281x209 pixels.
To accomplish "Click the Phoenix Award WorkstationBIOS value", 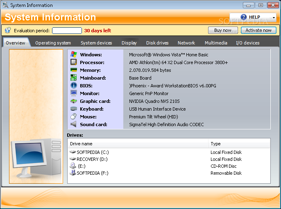I will (172, 86).
